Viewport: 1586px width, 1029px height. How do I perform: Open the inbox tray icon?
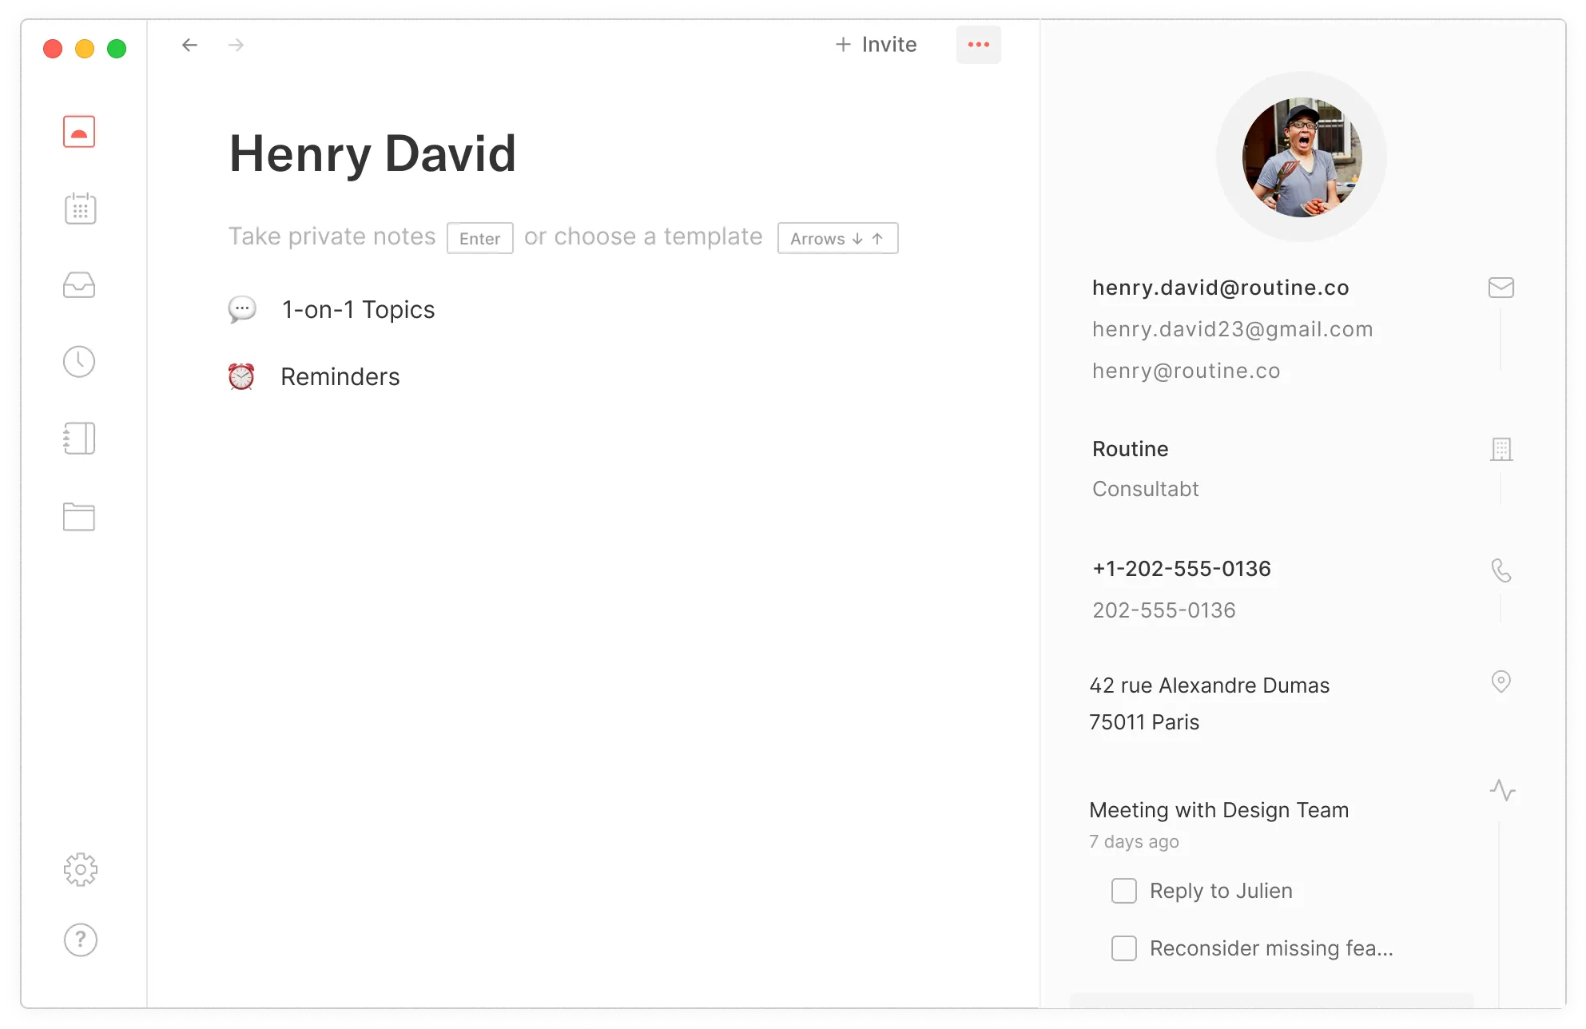pyautogui.click(x=79, y=285)
